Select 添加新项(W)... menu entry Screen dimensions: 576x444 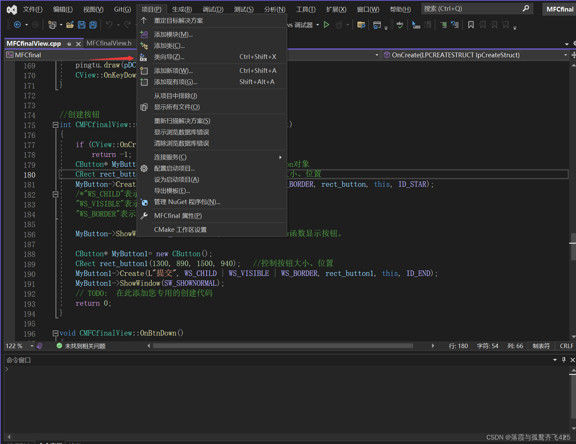point(212,71)
